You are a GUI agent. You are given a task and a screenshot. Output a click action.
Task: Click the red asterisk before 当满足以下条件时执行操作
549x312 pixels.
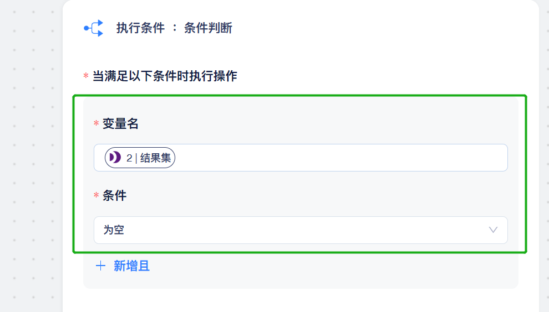86,76
